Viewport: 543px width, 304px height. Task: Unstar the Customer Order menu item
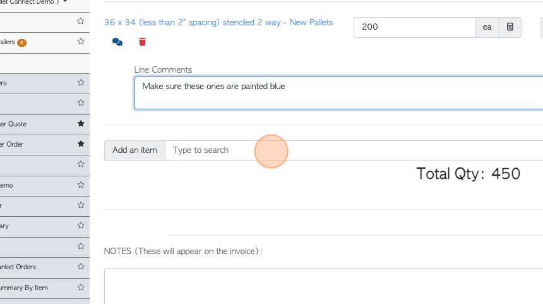click(81, 144)
